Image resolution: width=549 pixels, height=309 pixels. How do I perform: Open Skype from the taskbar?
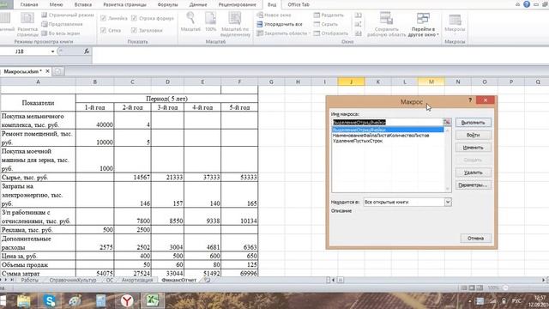(50, 300)
